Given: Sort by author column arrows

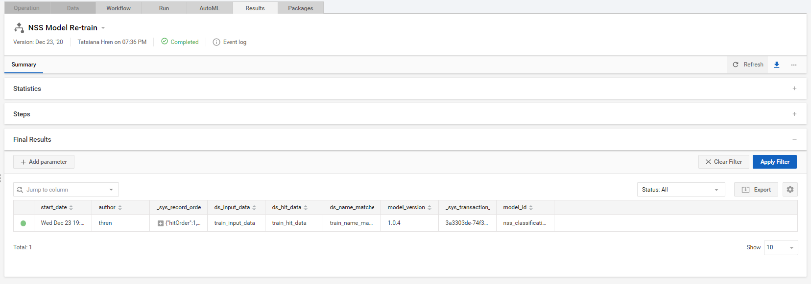Looking at the screenshot, I should [120, 208].
